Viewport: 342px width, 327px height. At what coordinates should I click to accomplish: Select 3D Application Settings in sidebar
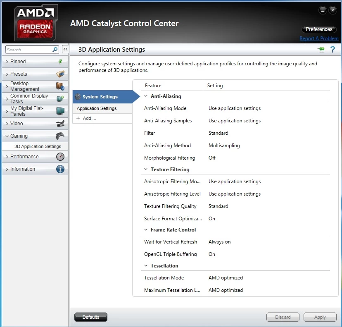click(38, 146)
